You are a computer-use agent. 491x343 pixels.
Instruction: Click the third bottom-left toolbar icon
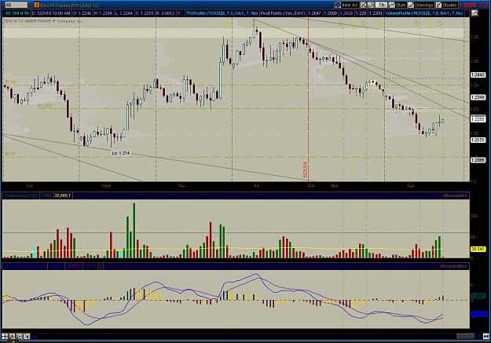coord(20,337)
